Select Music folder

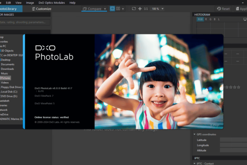coord(4,74)
